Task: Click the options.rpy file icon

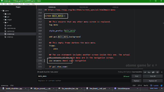Action: [x=5, y=31]
